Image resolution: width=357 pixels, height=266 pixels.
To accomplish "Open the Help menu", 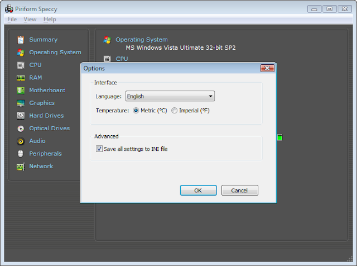I will click(x=50, y=20).
